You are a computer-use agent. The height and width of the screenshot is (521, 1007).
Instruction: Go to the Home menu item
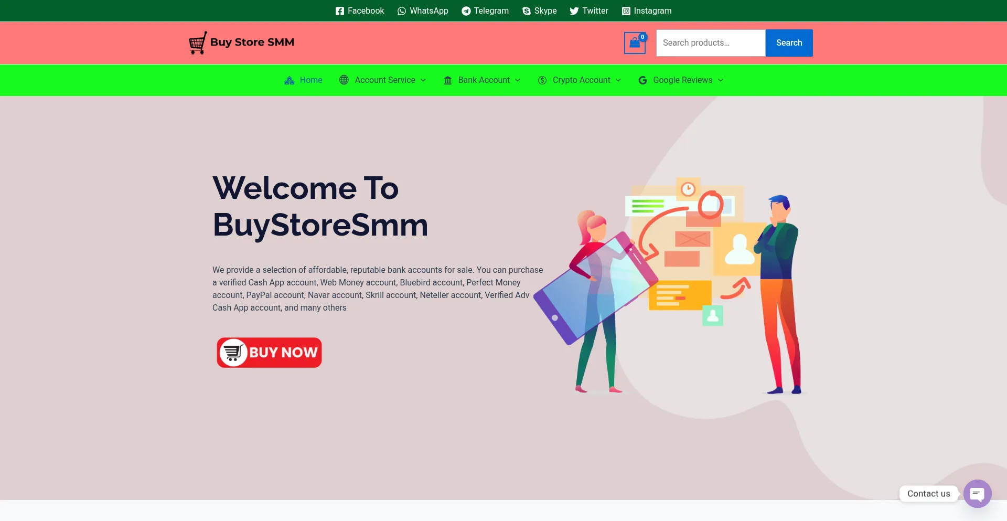(311, 80)
